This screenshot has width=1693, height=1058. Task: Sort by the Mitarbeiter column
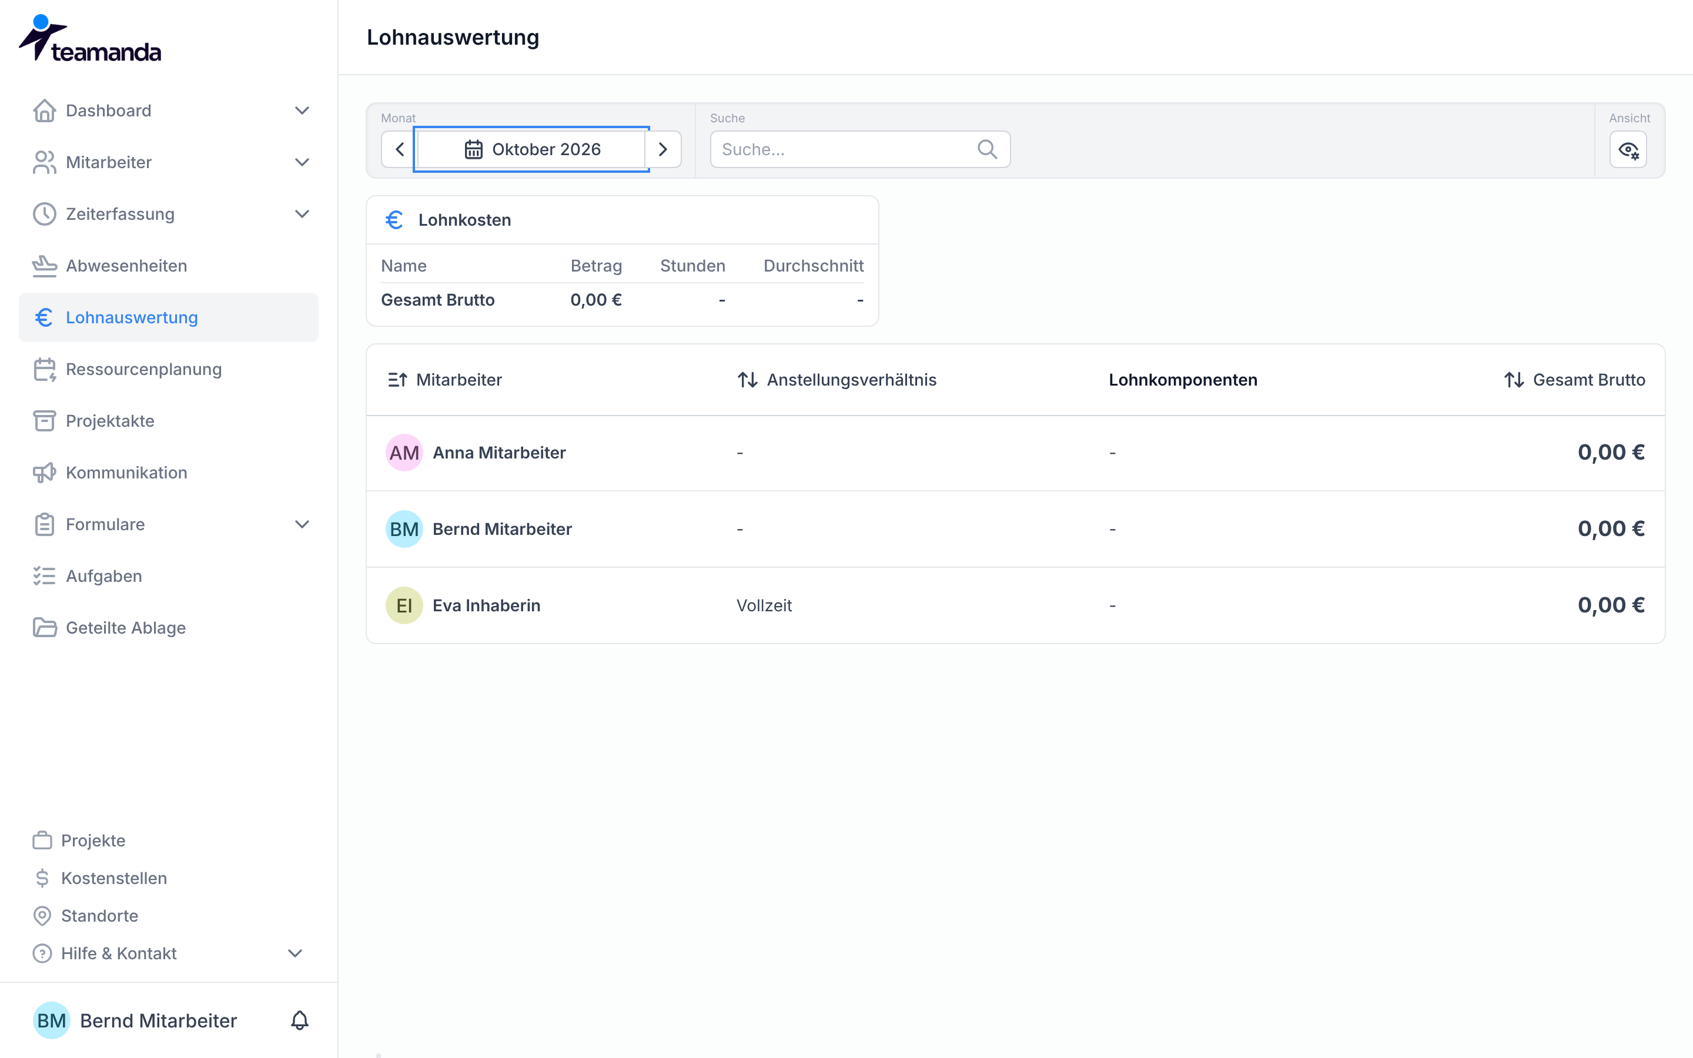(445, 380)
